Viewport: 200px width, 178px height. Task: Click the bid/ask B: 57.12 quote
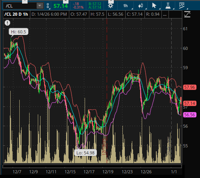(95, 4)
